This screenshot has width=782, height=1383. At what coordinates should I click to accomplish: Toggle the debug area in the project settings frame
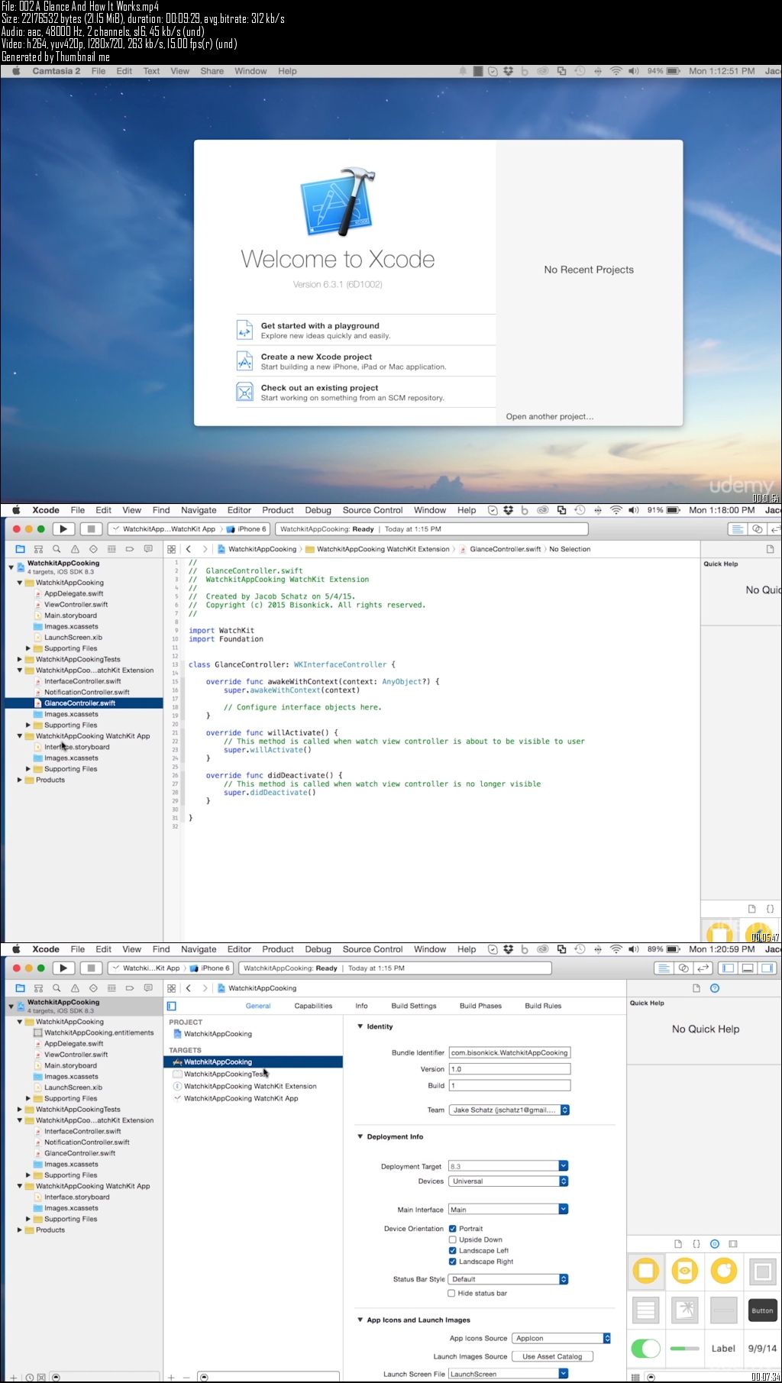click(748, 968)
